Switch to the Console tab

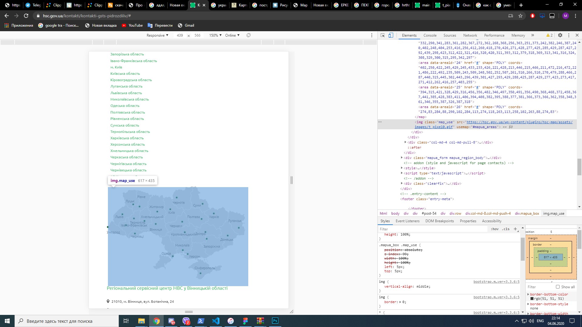pyautogui.click(x=430, y=35)
